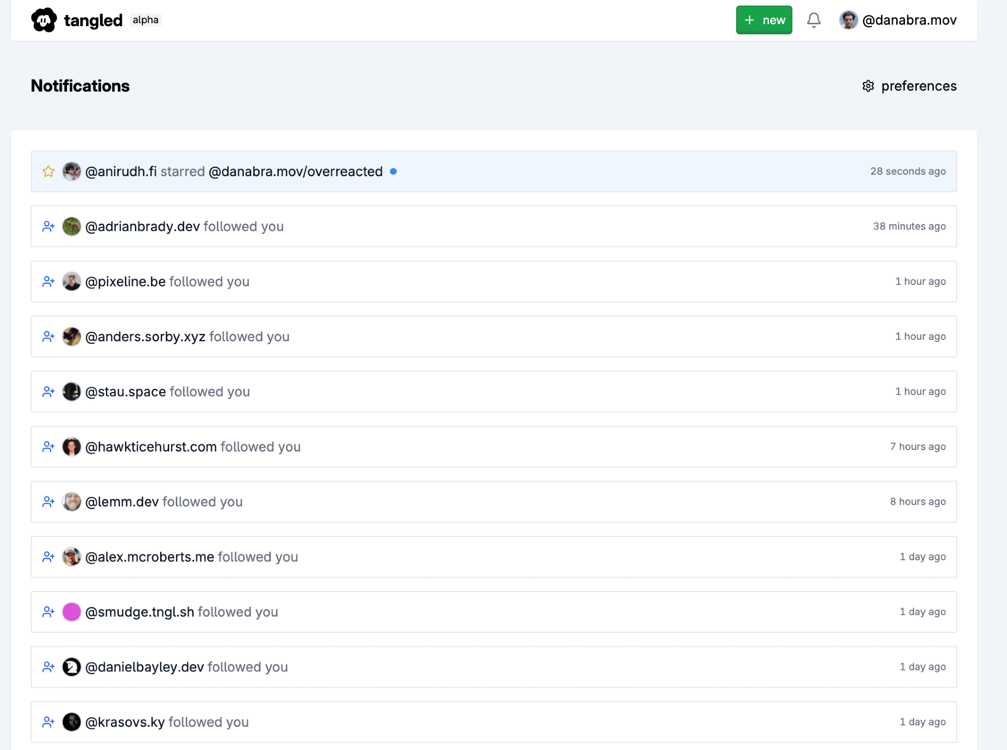
Task: Click the tangled brand name text
Action: pos(93,20)
